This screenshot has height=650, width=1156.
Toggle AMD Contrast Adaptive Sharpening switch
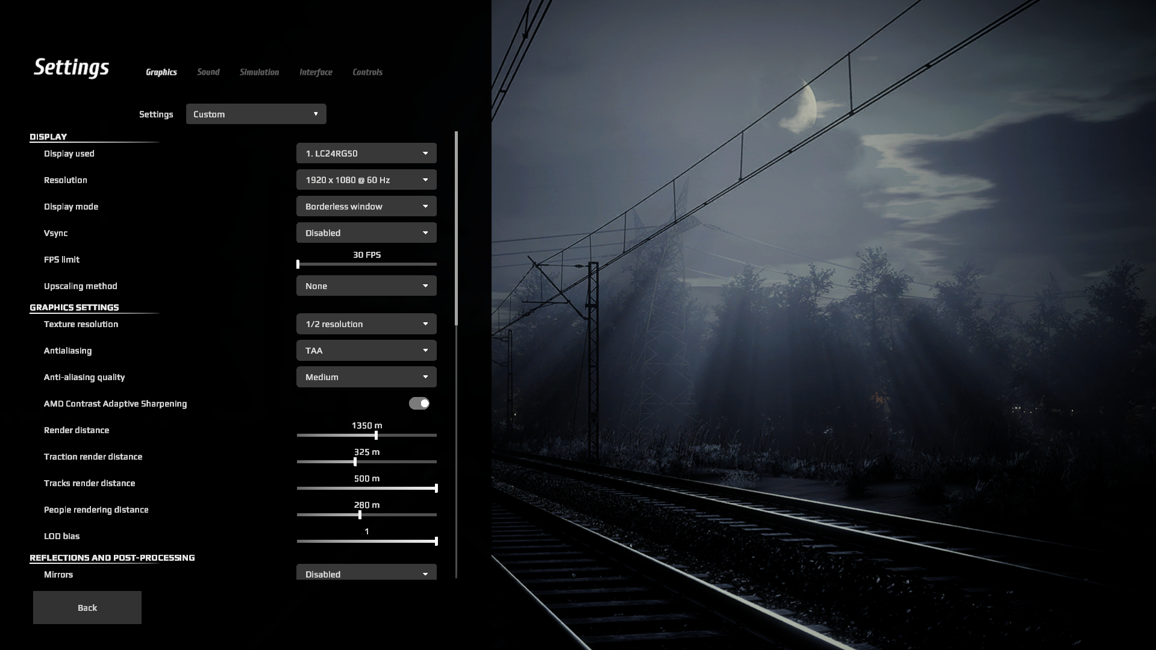(419, 404)
